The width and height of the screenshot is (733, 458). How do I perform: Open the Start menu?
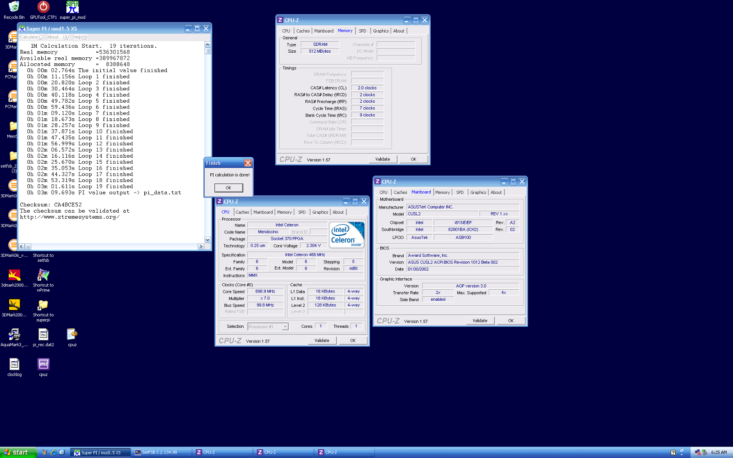(x=17, y=452)
